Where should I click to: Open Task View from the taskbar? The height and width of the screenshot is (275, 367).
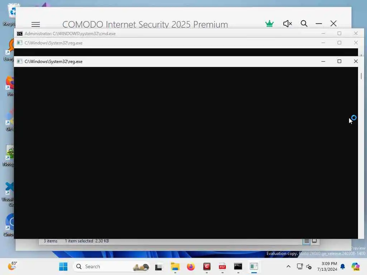click(158, 266)
